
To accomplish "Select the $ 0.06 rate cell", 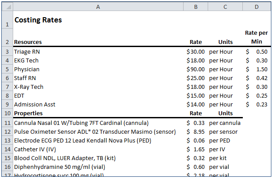I will [x=195, y=140].
